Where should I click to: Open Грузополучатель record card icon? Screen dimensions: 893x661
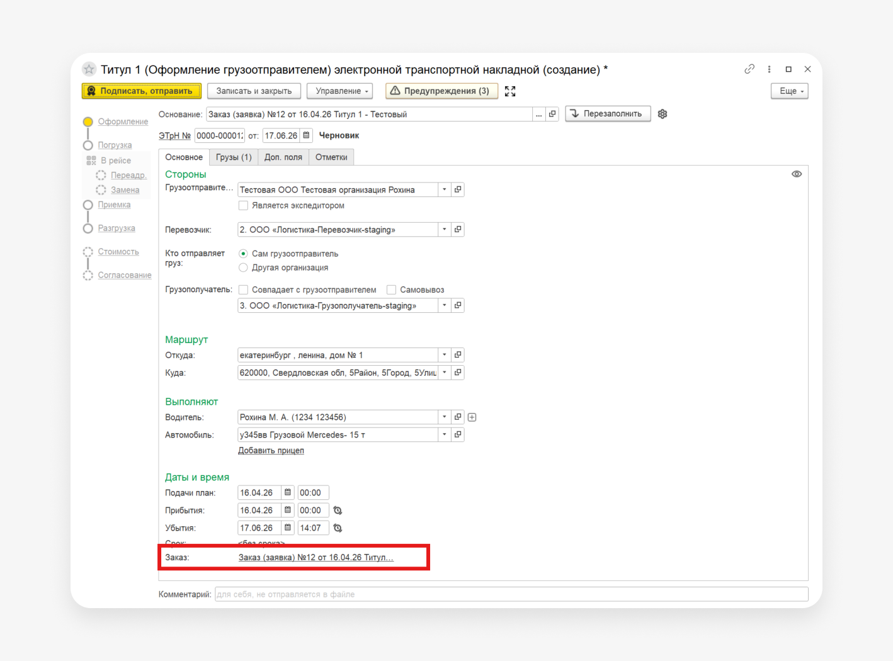[x=458, y=305]
